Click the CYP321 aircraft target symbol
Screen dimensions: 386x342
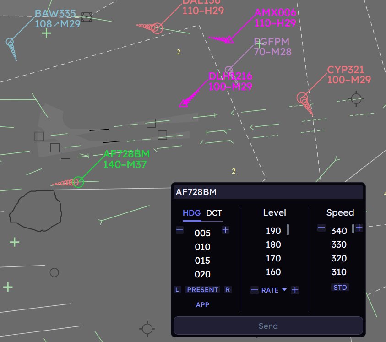(x=302, y=98)
